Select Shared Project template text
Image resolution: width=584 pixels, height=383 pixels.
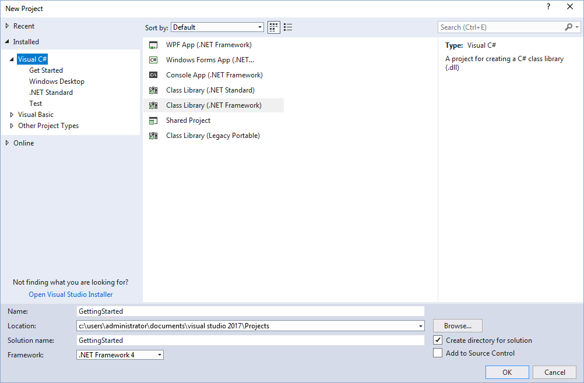(x=188, y=120)
